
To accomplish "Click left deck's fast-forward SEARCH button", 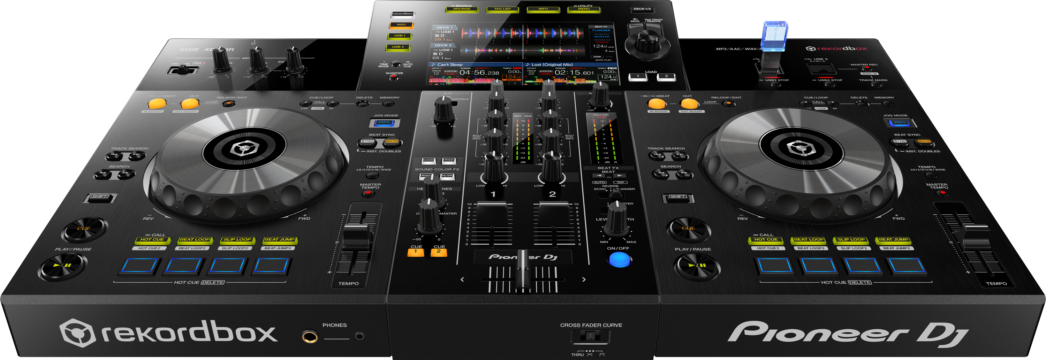I will point(126,175).
